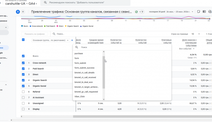Click the event list vertical scrollbar

[104, 72]
